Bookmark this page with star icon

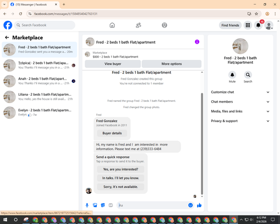coord(256,14)
